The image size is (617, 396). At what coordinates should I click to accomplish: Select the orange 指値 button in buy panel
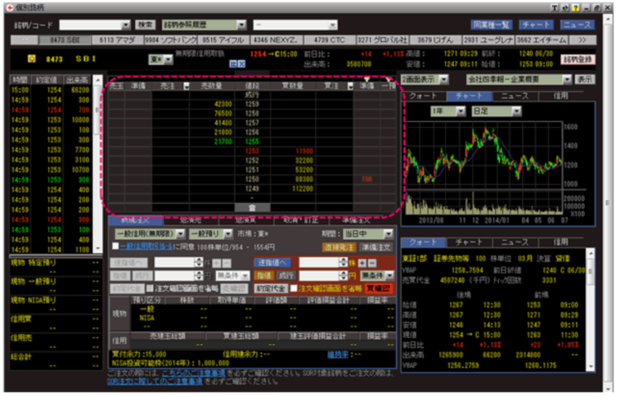click(x=264, y=276)
